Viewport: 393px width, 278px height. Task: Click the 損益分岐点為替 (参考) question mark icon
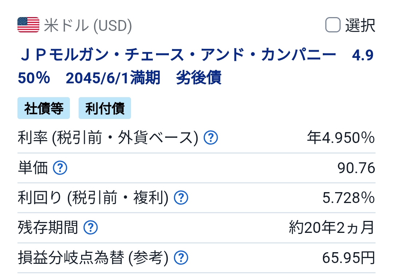(181, 258)
